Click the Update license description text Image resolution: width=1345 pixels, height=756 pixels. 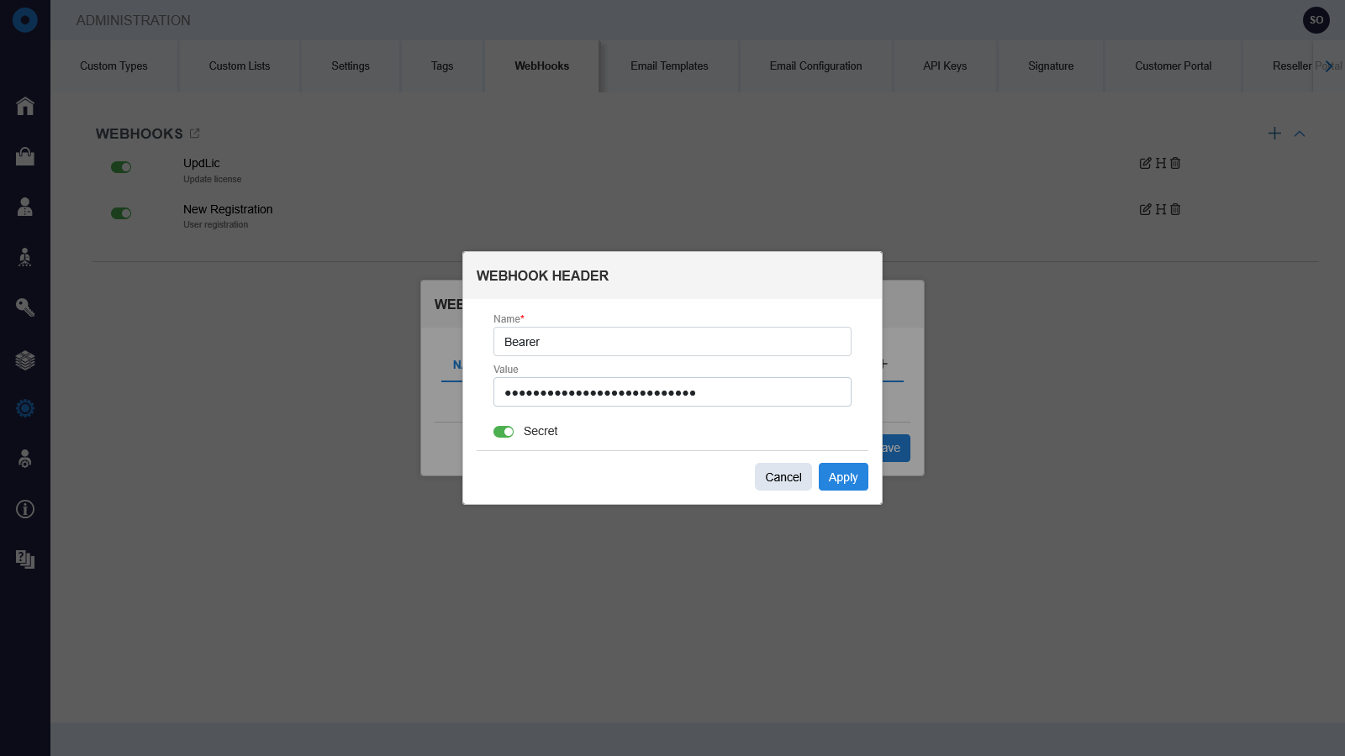213,179
